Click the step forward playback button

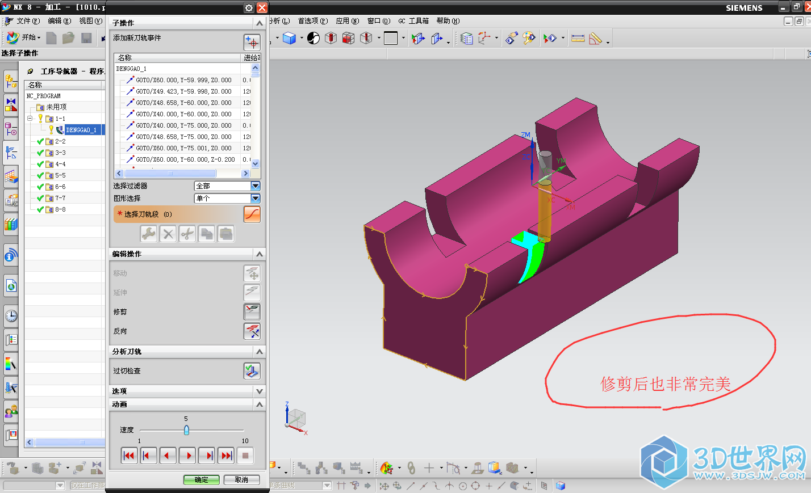[207, 456]
